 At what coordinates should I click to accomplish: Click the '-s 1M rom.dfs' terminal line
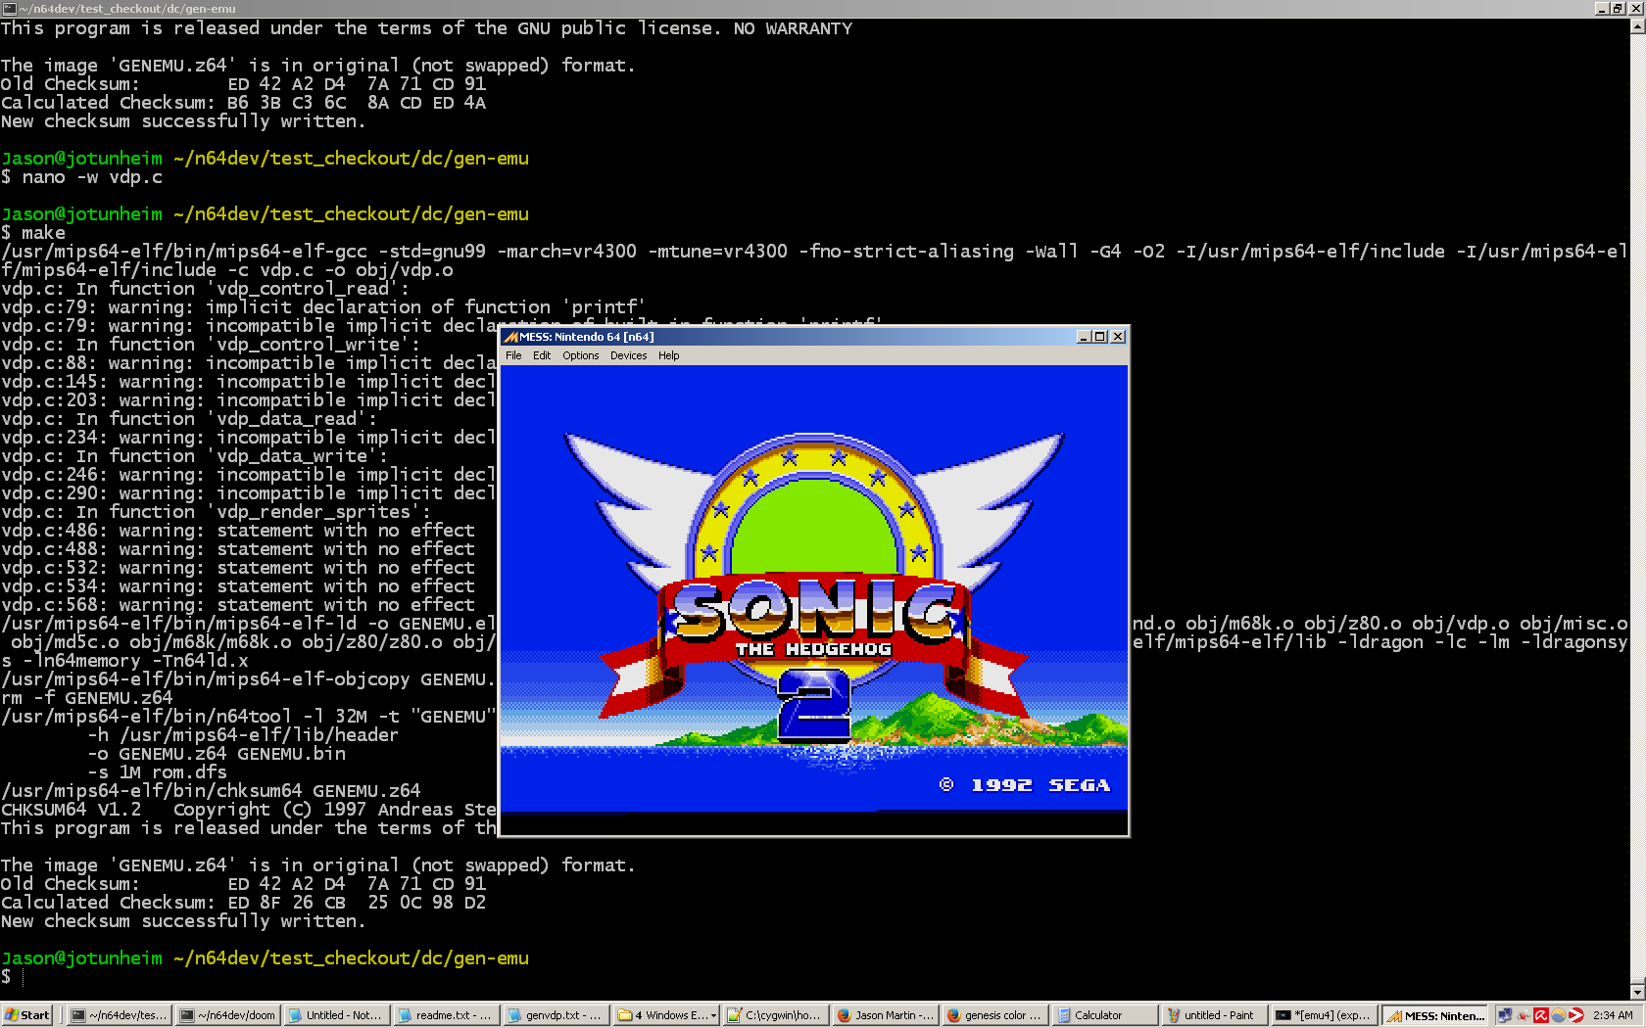157,772
